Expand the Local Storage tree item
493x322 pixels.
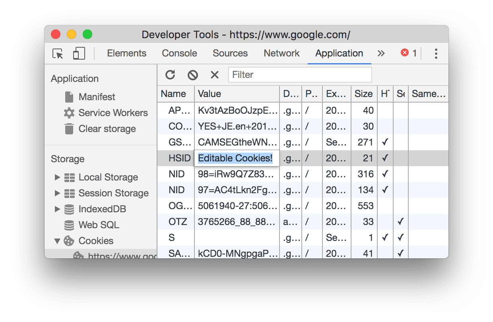point(58,177)
